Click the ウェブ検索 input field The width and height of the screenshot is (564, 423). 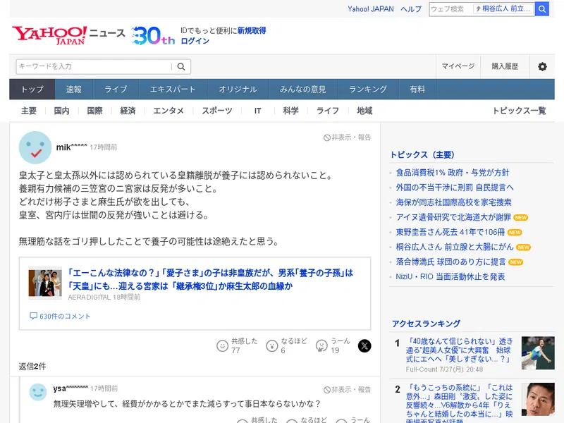coord(451,8)
